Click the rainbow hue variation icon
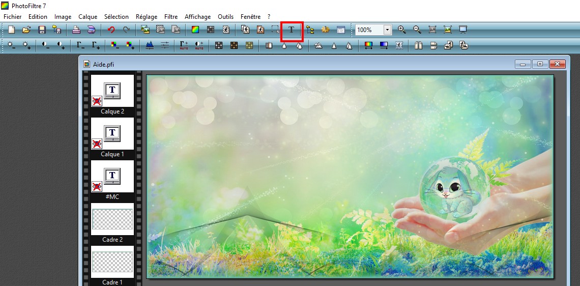 click(368, 45)
